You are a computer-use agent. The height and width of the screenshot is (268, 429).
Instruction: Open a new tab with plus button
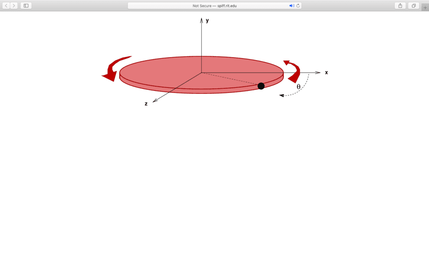(x=425, y=7)
